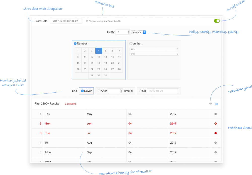This screenshot has height=175, width=252.
Task: Click the struck-through 'Jul' cell
Action: 106,133
